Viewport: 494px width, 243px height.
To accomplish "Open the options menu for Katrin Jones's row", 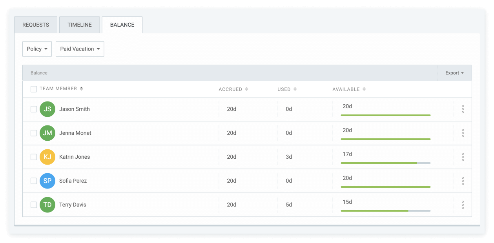I will (463, 157).
